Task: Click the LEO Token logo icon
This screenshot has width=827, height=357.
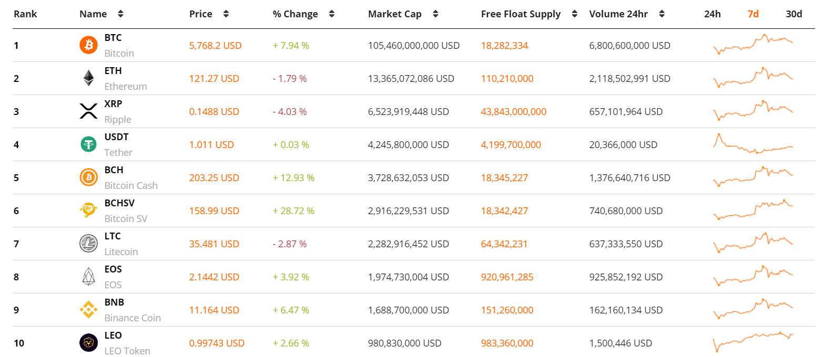Action: pyautogui.click(x=88, y=343)
